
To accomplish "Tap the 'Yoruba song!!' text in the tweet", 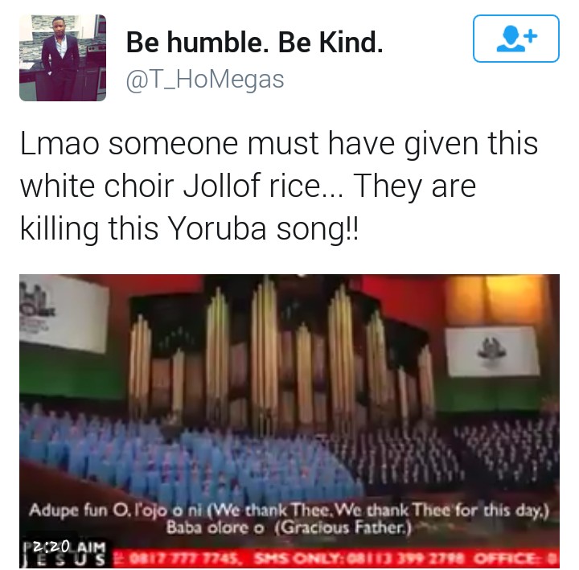I will (263, 229).
